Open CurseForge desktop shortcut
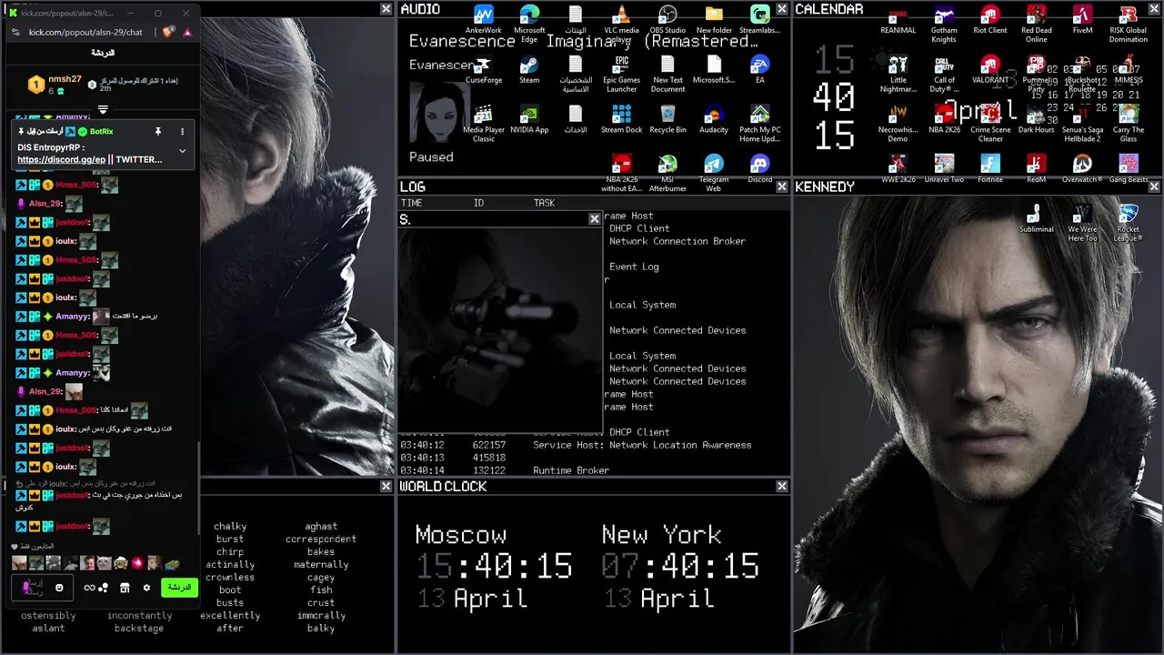 483,71
